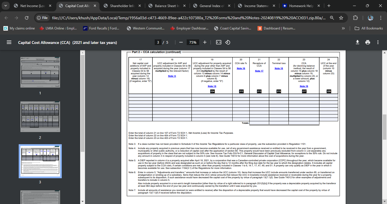Open the LMIA Online bookmark

click(58, 28)
